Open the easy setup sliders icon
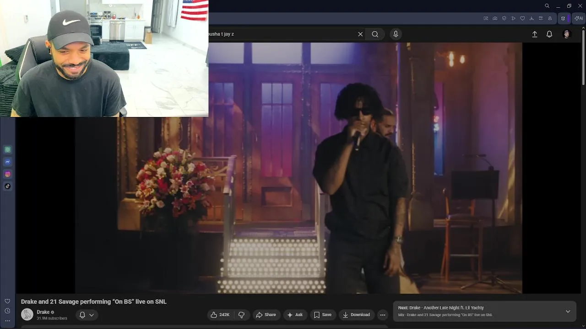 (541, 18)
